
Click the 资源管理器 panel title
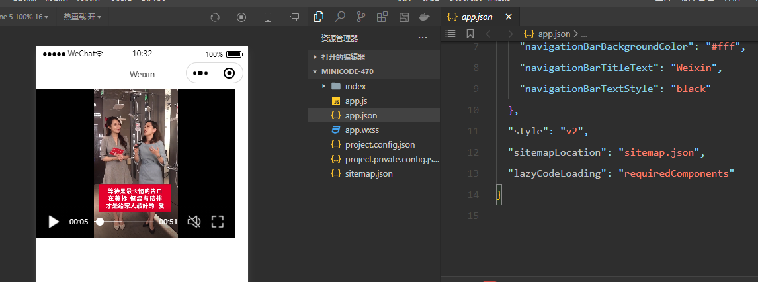coord(339,38)
